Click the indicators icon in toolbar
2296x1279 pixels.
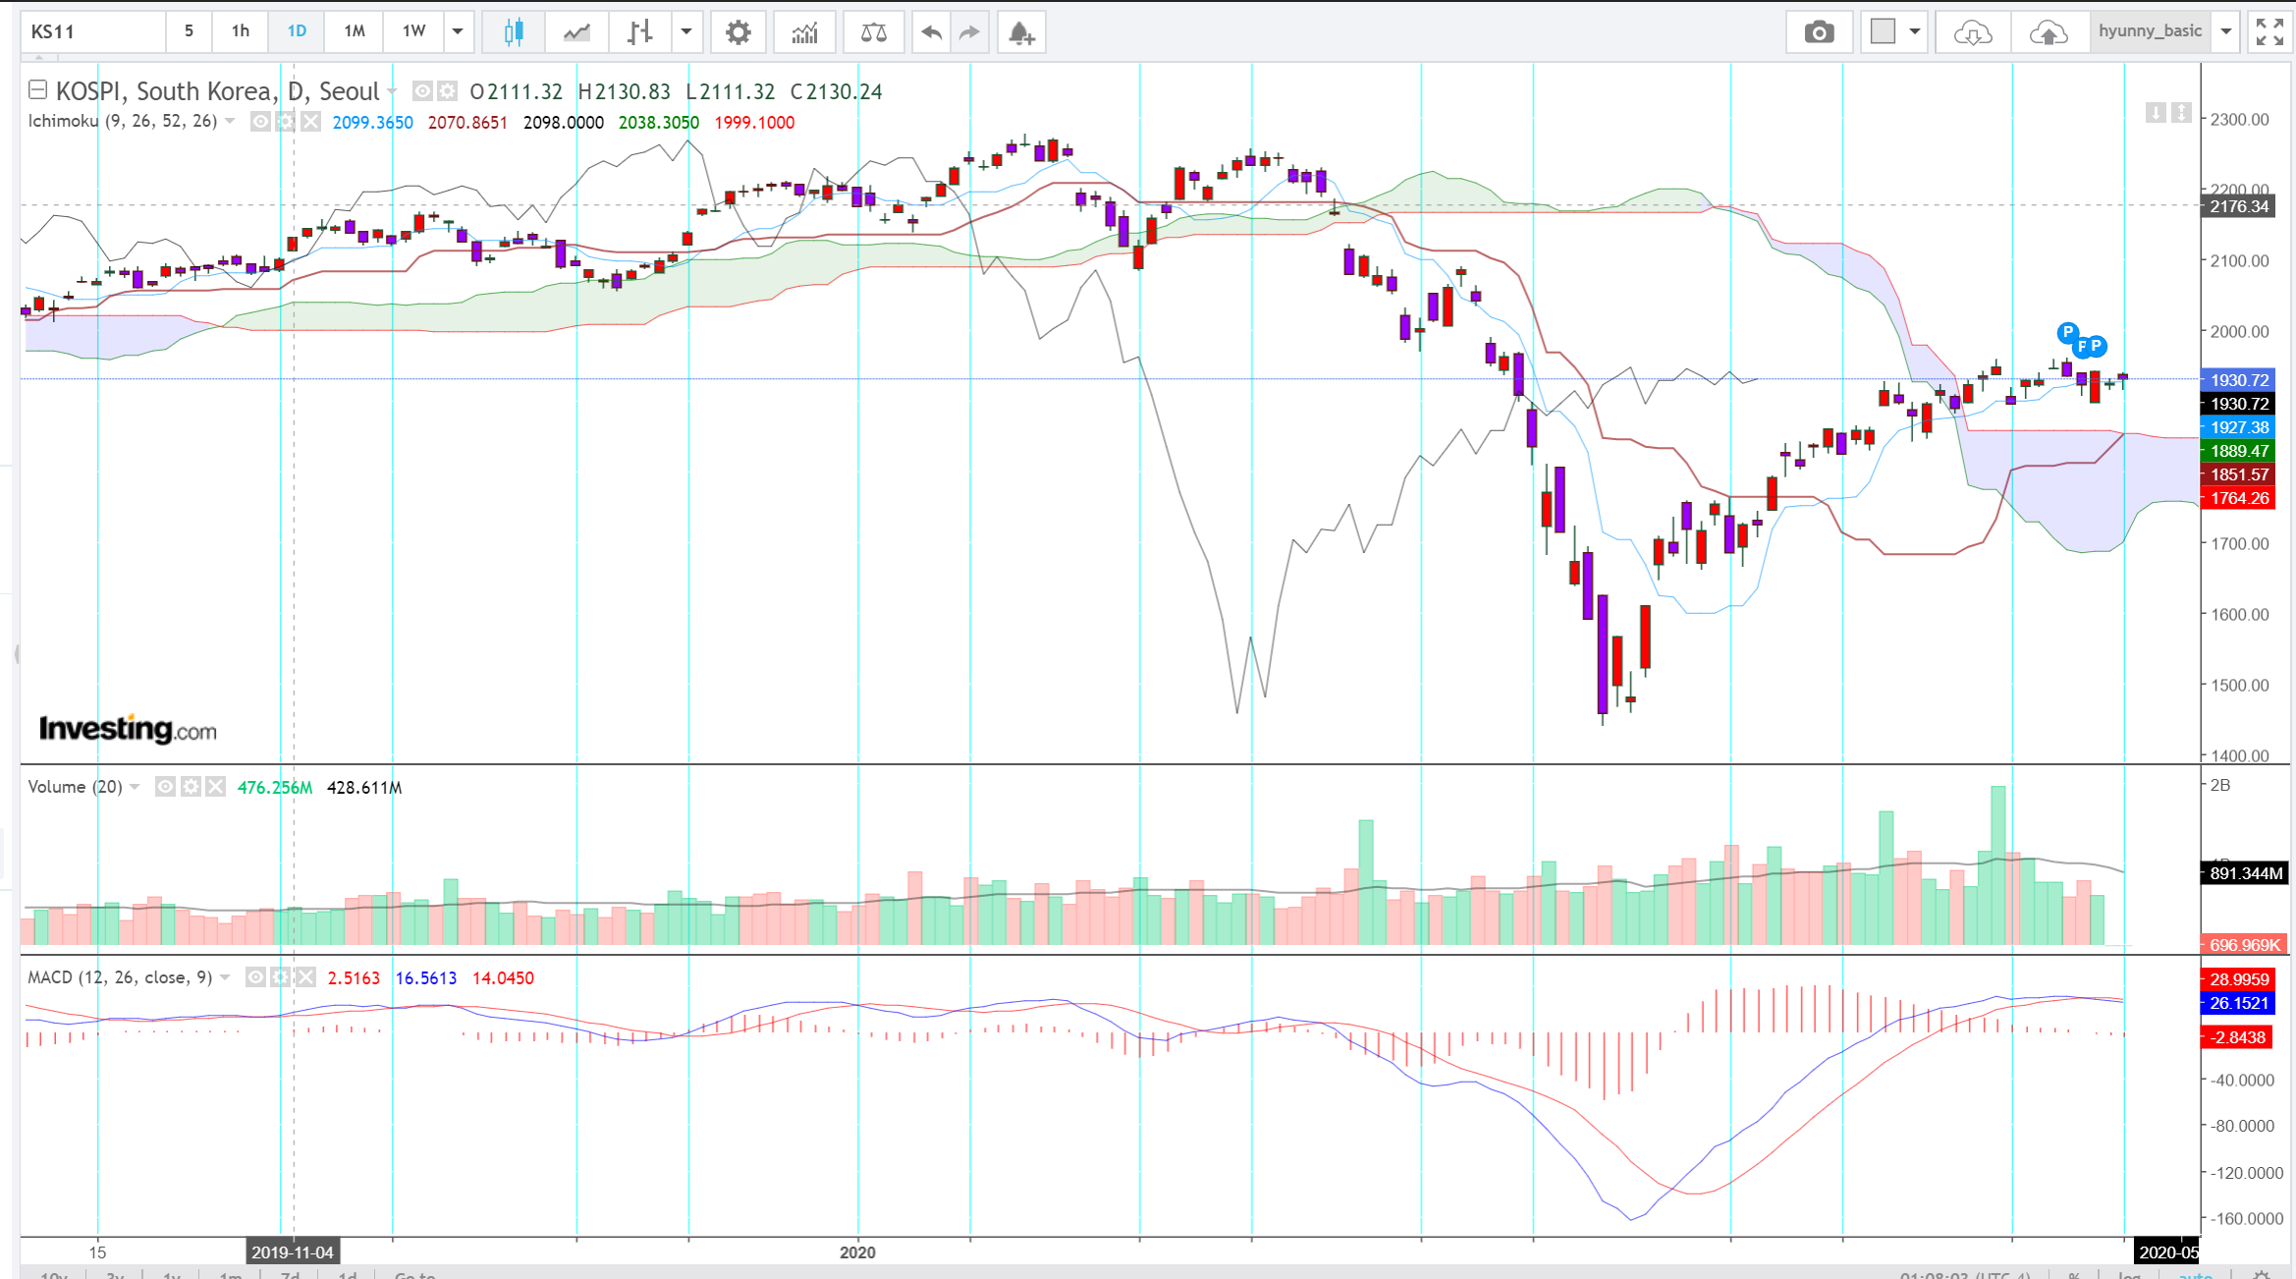(x=804, y=32)
